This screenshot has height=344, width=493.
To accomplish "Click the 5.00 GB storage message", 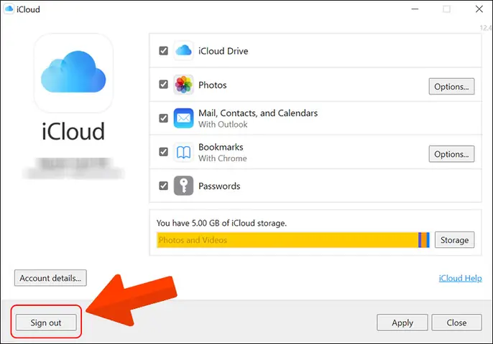I will [221, 223].
